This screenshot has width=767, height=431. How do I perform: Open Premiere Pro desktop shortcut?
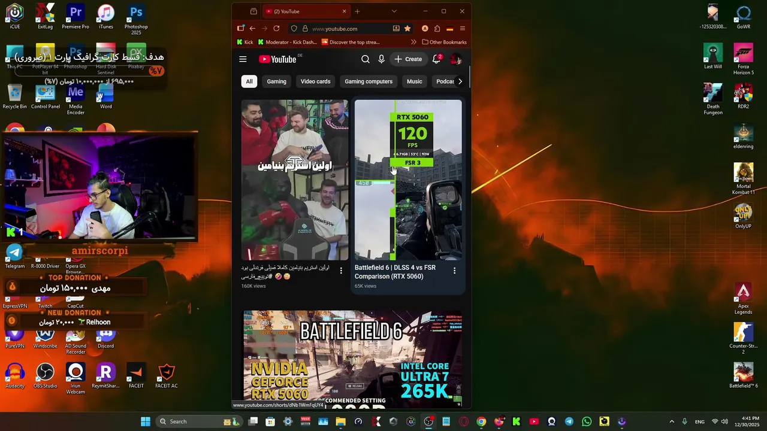pyautogui.click(x=76, y=17)
